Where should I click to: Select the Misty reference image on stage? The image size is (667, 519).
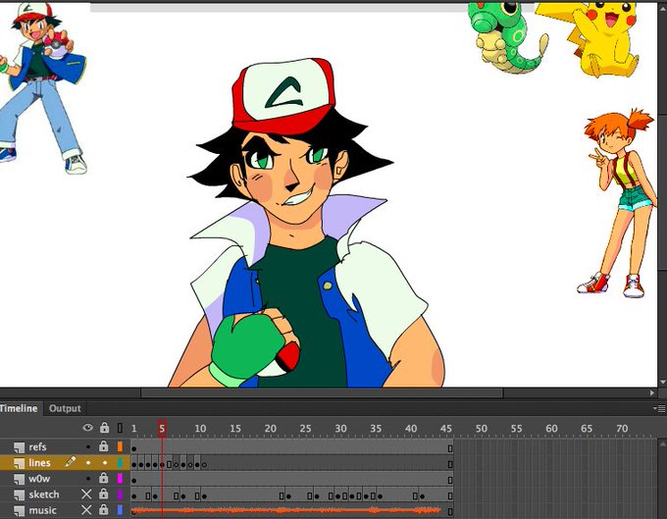pyautogui.click(x=616, y=203)
